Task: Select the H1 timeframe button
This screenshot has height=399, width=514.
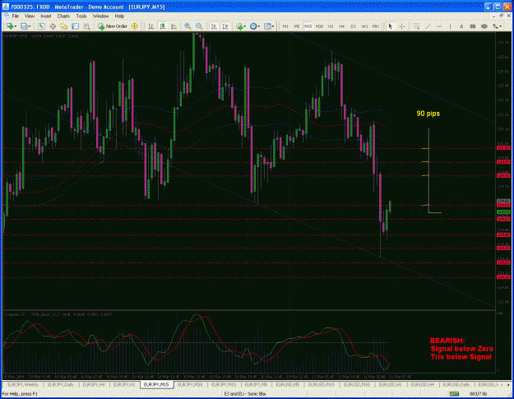Action: tap(331, 26)
